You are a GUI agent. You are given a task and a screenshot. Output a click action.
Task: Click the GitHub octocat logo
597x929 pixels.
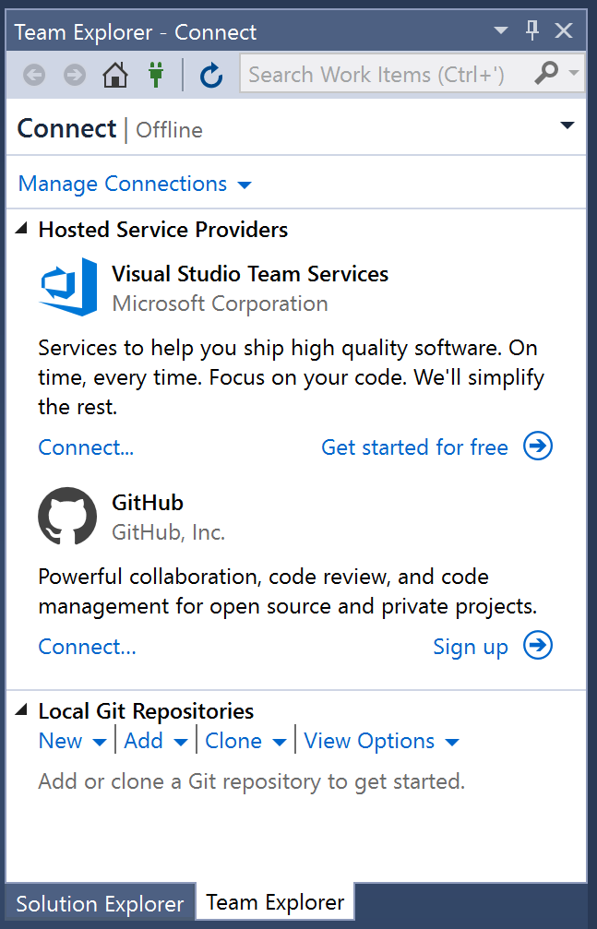[x=67, y=516]
